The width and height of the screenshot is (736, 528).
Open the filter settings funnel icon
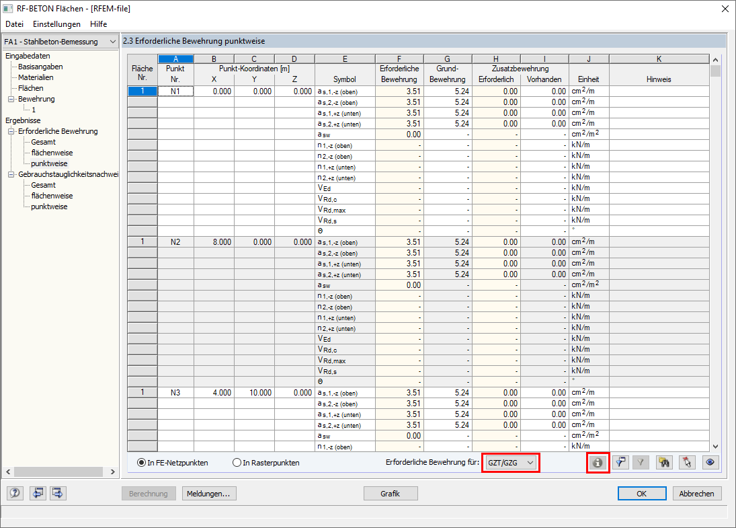[620, 463]
